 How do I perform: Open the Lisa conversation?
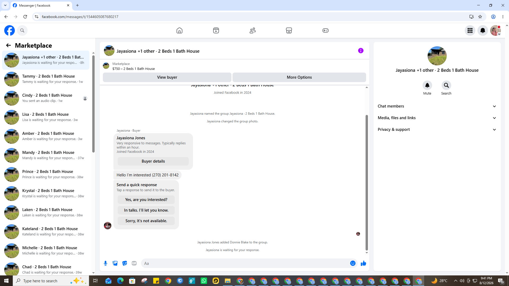pos(46,117)
